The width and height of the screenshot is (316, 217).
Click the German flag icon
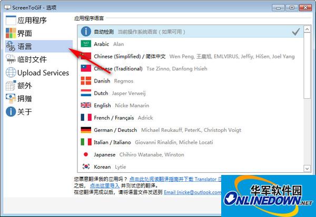pos(86,130)
